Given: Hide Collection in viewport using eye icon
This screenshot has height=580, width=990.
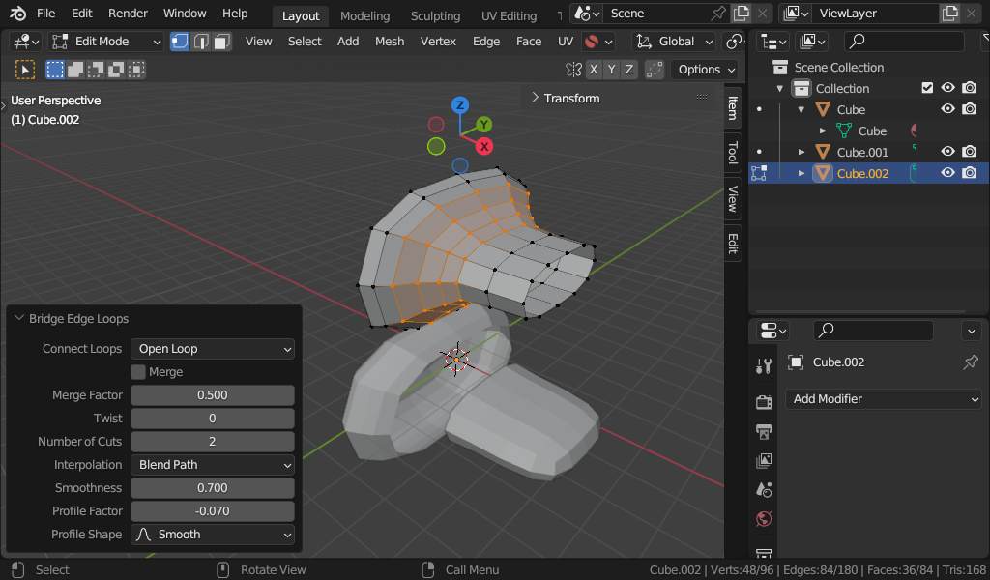Looking at the screenshot, I should point(947,88).
